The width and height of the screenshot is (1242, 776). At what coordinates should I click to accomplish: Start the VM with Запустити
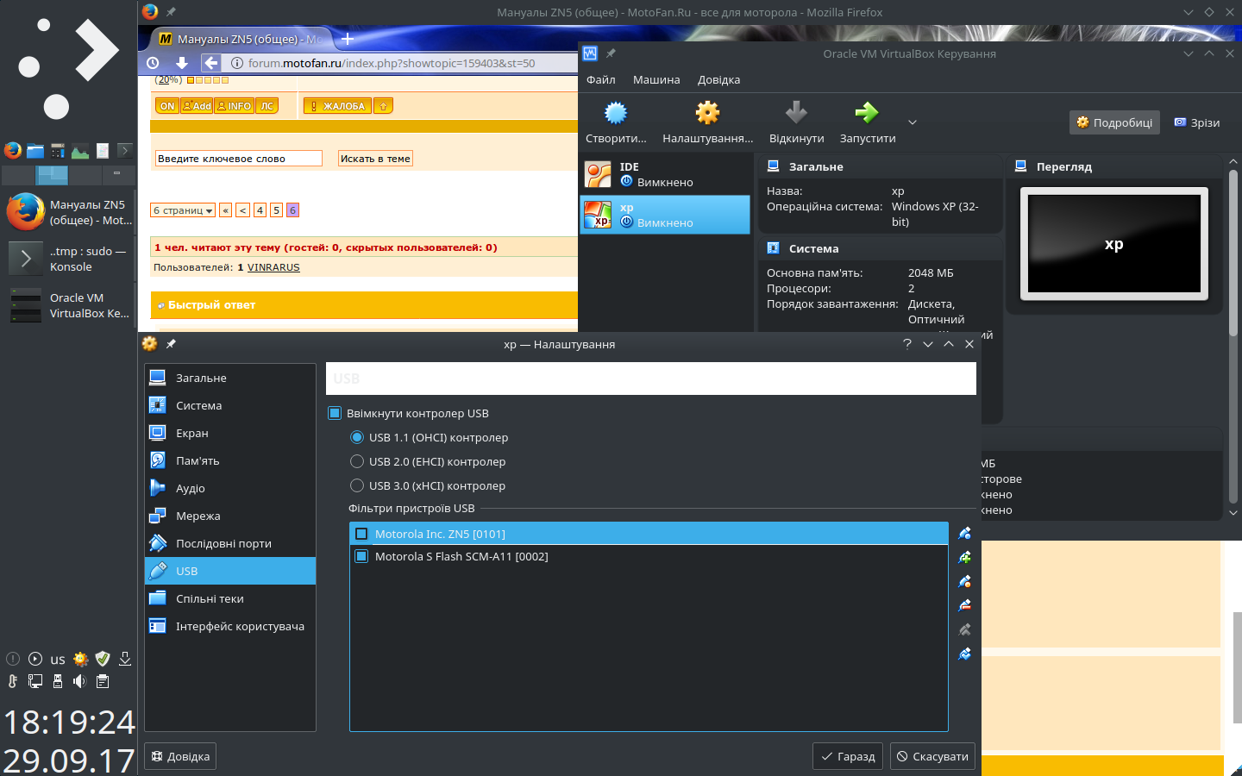(x=867, y=122)
